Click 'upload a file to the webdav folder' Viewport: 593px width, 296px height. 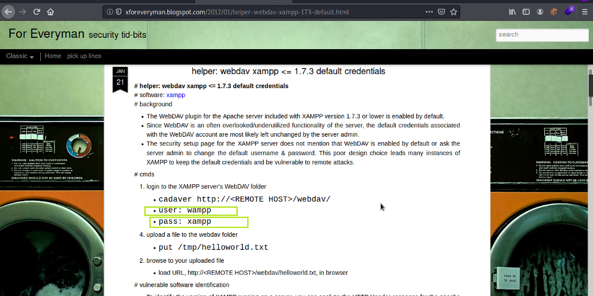pyautogui.click(x=192, y=234)
